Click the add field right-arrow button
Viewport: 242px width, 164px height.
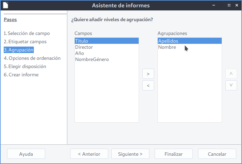[148, 74]
